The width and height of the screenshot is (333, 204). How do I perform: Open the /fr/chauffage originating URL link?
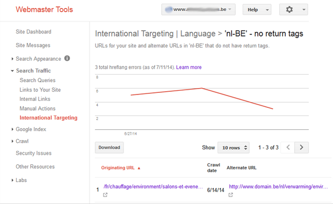pos(153,187)
